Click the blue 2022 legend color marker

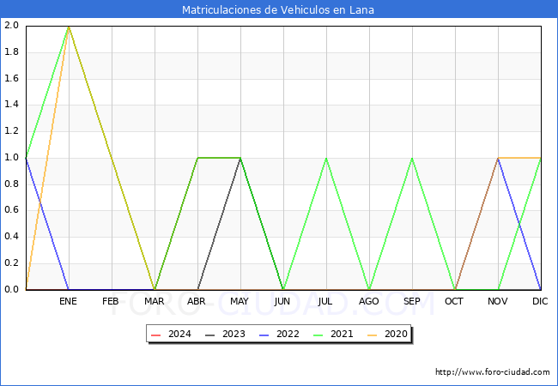(x=264, y=335)
